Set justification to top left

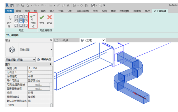click(16, 16)
